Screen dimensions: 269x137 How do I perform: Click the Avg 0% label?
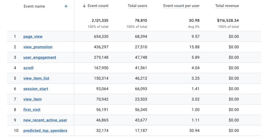[x=194, y=27]
